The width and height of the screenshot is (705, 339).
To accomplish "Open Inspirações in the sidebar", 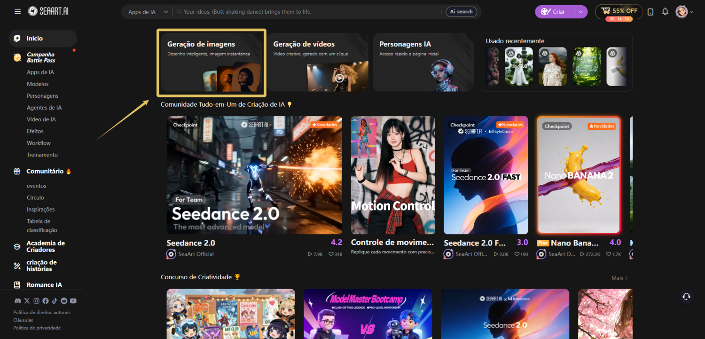I will tap(41, 209).
